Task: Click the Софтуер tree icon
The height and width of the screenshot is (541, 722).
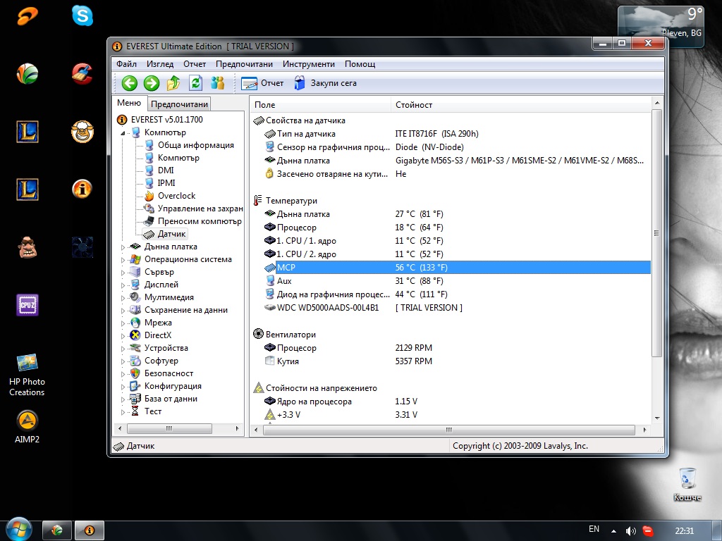Action: (x=135, y=361)
